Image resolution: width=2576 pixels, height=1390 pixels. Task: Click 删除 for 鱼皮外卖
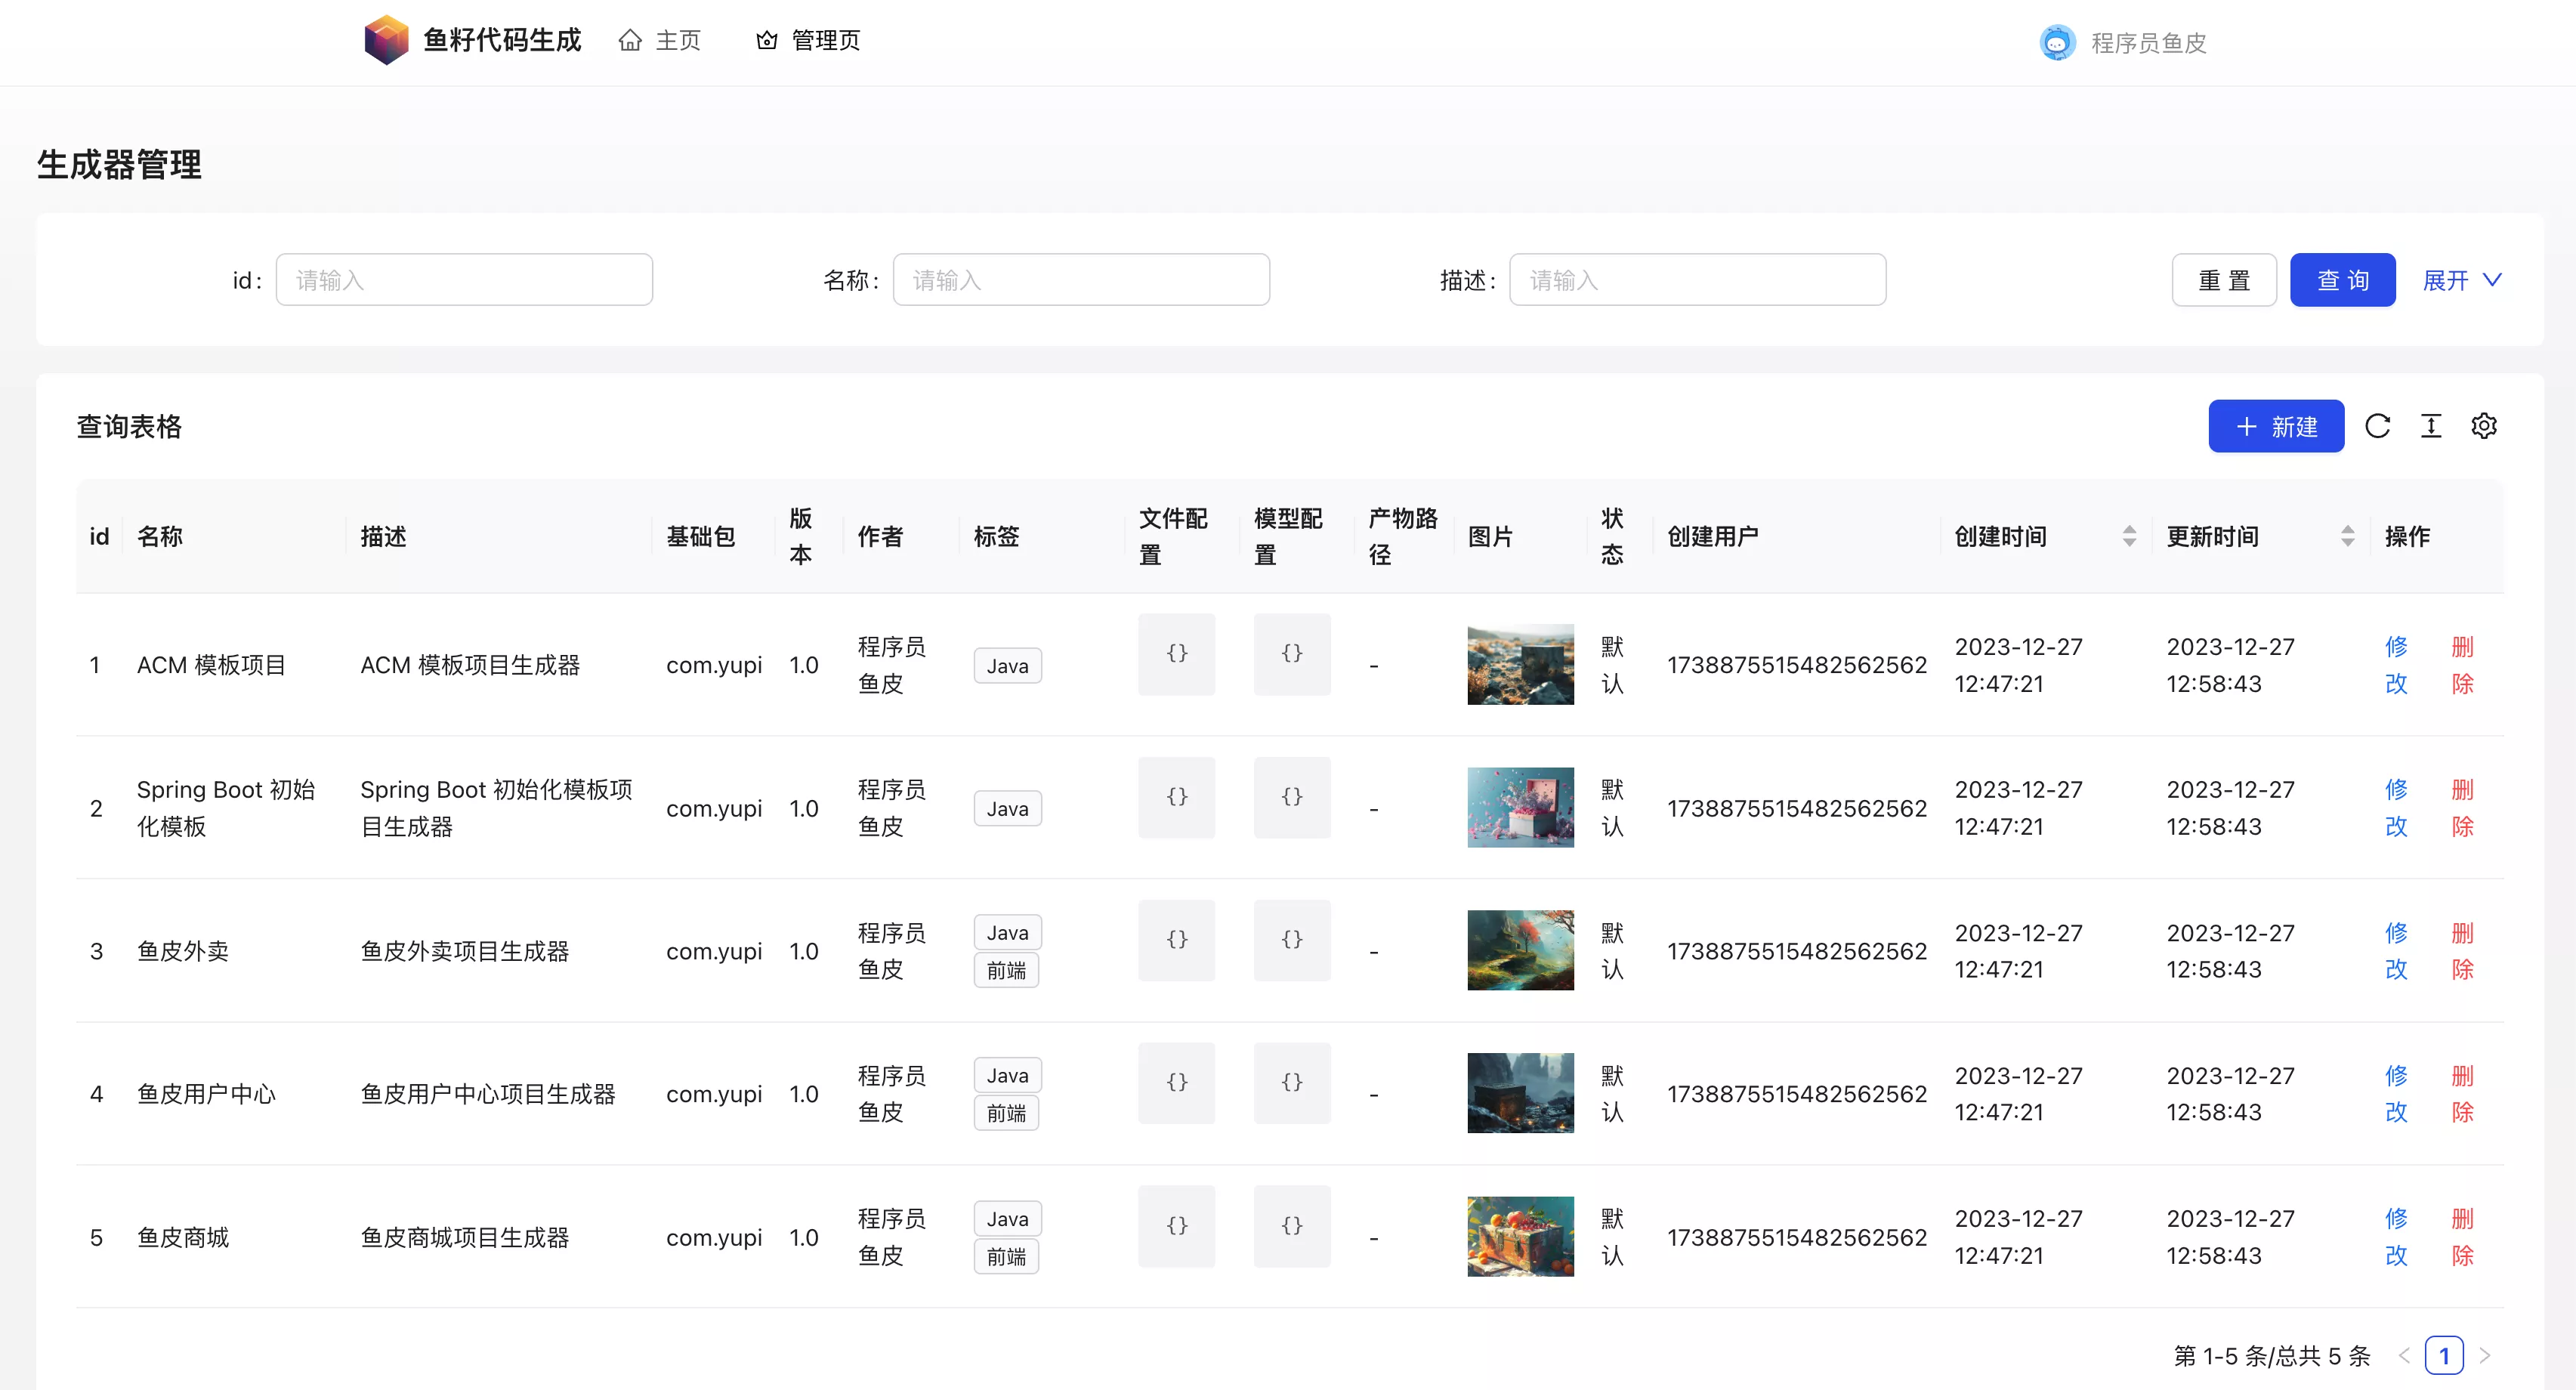click(2462, 951)
